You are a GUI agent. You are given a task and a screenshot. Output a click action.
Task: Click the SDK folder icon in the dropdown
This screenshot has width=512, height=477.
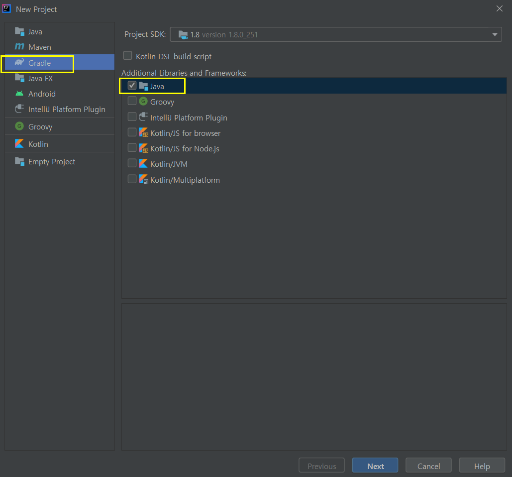tap(183, 35)
